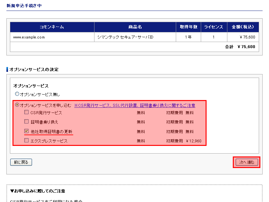Click the ¥12,960 express service fee
Screen dimensions: 269x202
point(193,141)
